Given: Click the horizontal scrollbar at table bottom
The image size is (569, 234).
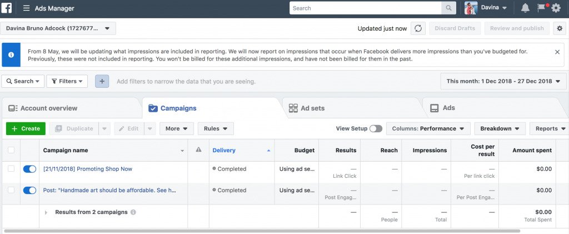Looking at the screenshot, I should point(262,231).
